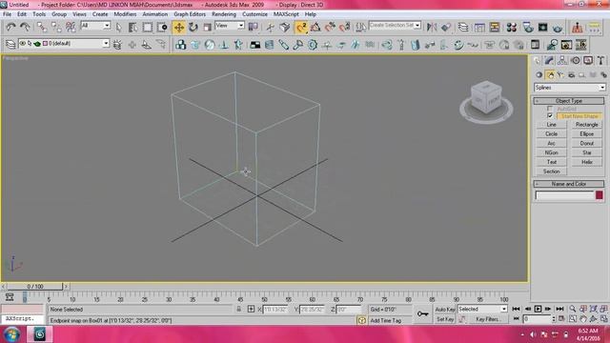Click the Quick Render teapot icon

558,28
